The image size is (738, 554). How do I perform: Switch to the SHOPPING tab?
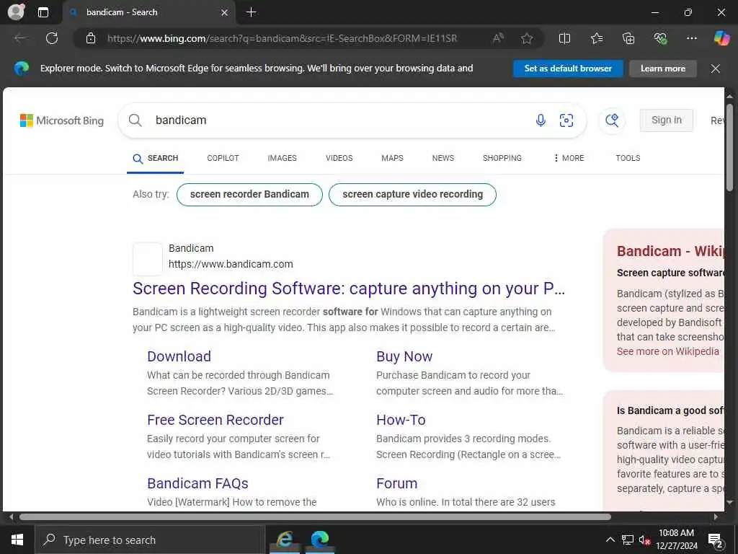point(502,158)
